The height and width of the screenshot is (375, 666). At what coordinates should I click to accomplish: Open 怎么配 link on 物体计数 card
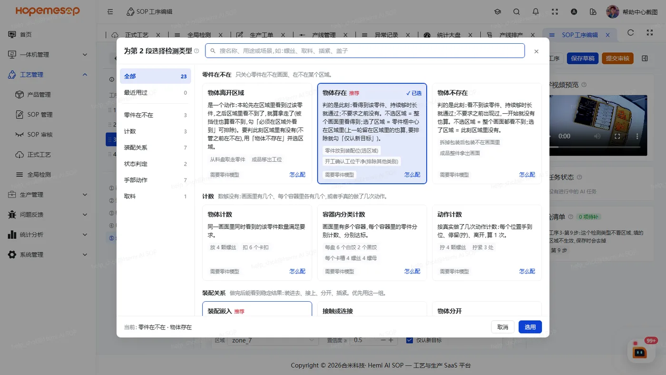pos(297,271)
